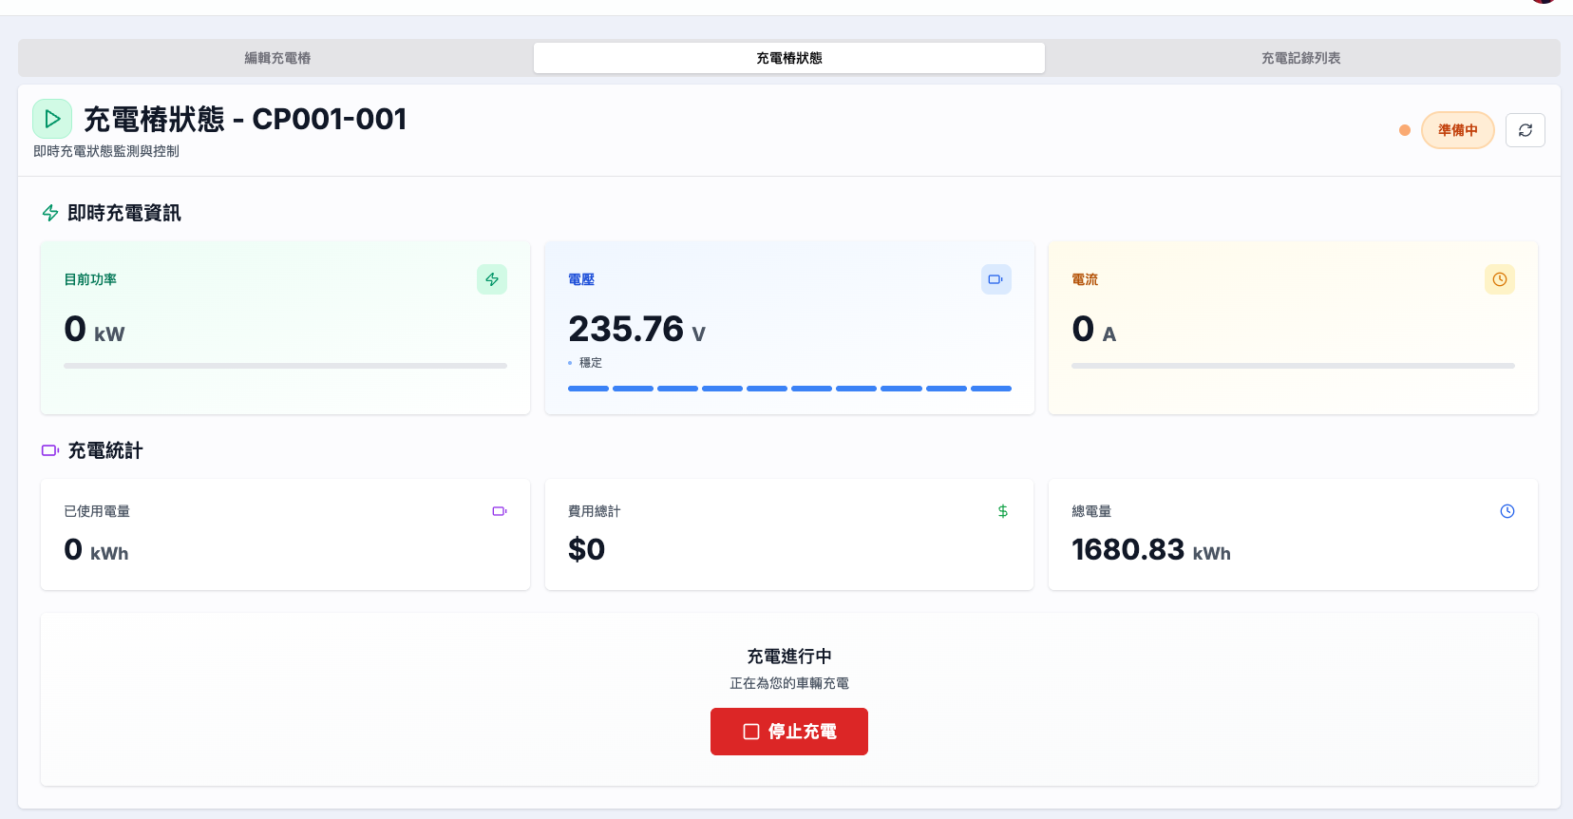Click the 235.76 V voltage reading
The width and height of the screenshot is (1573, 819).
click(636, 330)
